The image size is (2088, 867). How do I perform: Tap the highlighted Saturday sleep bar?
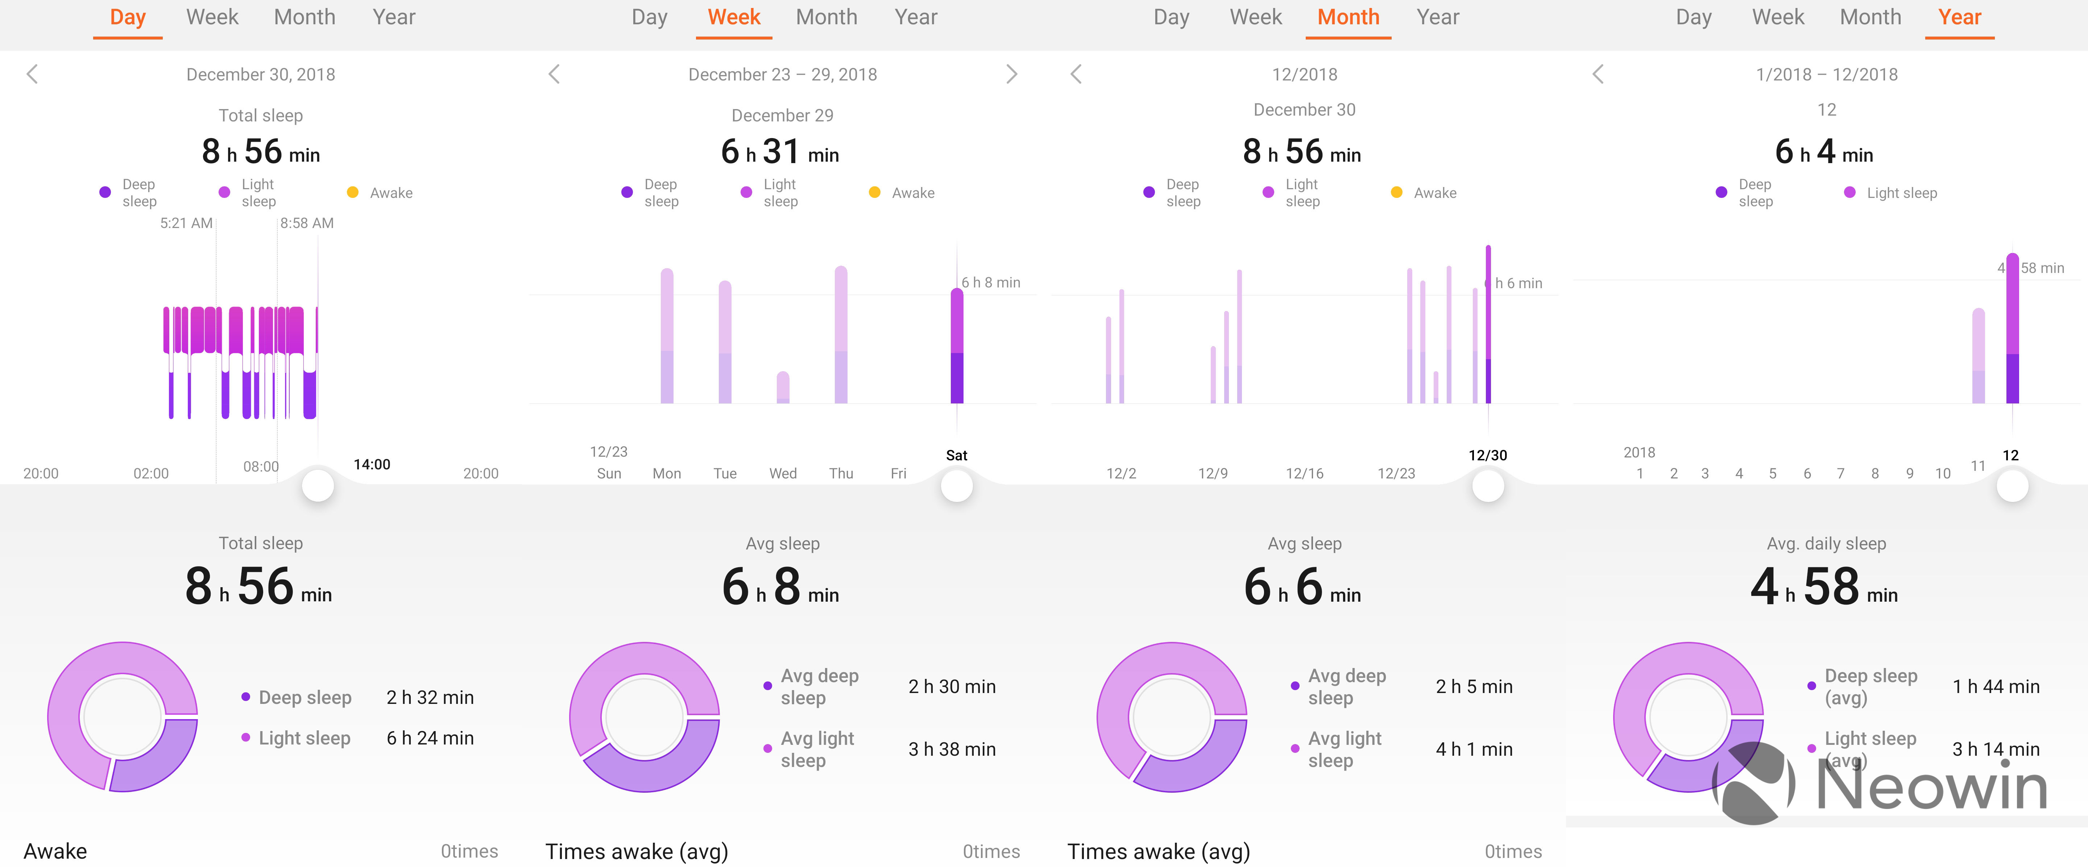point(957,346)
